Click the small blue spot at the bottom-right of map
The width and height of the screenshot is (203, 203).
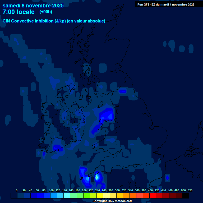[x=167, y=178]
